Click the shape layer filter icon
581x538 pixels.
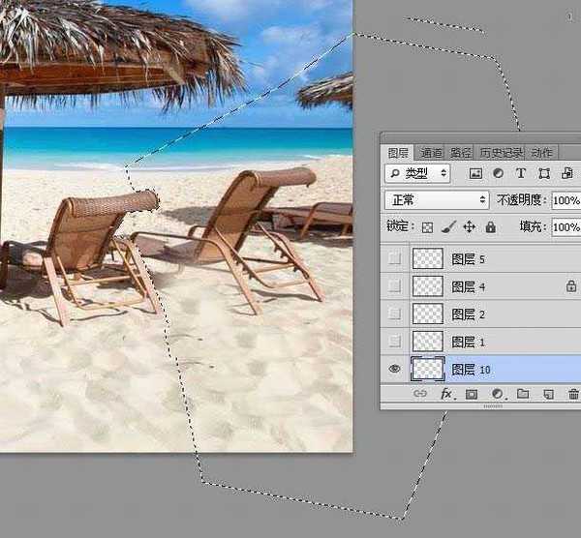coord(543,174)
